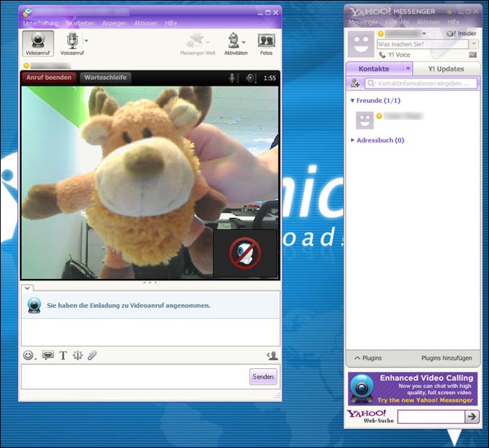Mute the microphone in the call bar
Image resolution: width=489 pixels, height=448 pixels.
pyautogui.click(x=233, y=78)
